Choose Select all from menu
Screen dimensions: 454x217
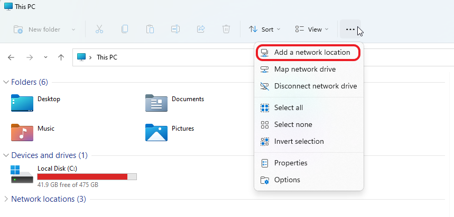tap(288, 108)
